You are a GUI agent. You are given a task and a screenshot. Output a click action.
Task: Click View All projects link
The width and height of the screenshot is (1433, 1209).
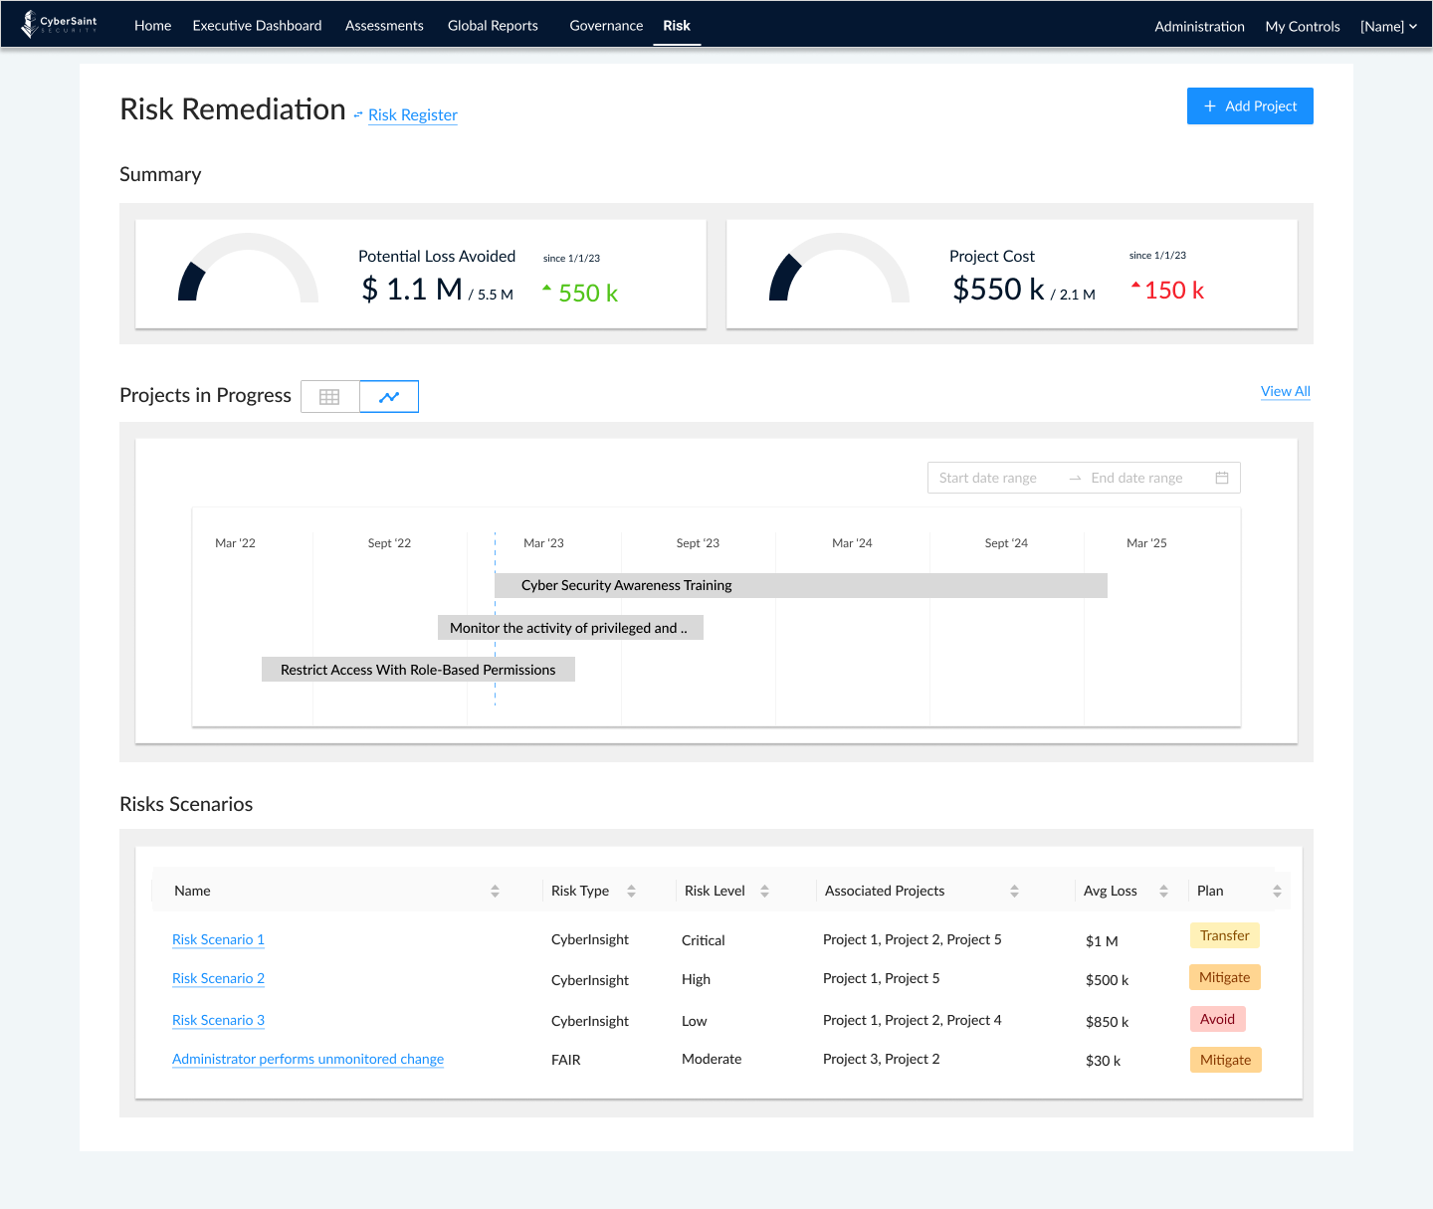pos(1285,391)
